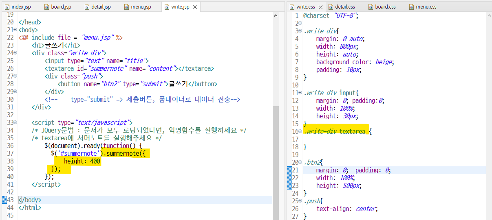Viewport: 492px width, 220px height.
Task: Click the '.btn2' selector in write.css
Action: (311, 163)
